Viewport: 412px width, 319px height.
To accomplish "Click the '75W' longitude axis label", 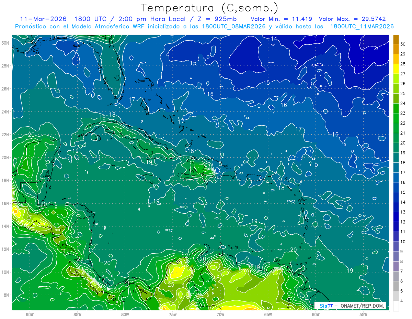I will coord(173,315).
